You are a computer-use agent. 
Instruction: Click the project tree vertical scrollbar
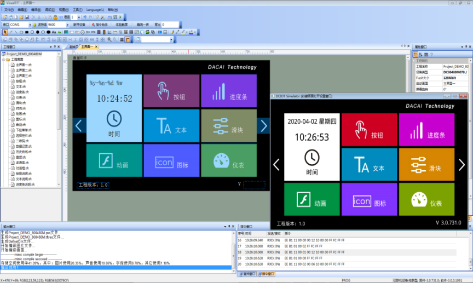[x=59, y=119]
